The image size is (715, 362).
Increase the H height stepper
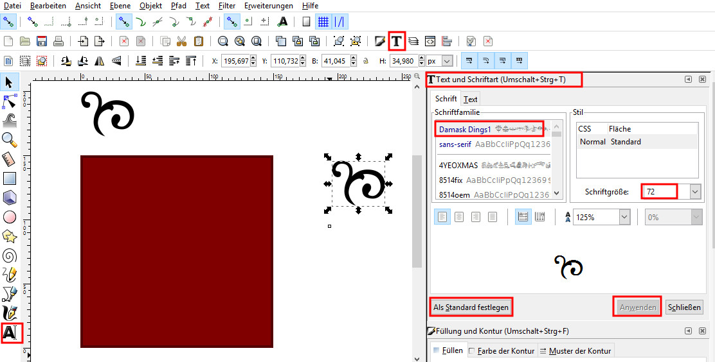(422, 58)
